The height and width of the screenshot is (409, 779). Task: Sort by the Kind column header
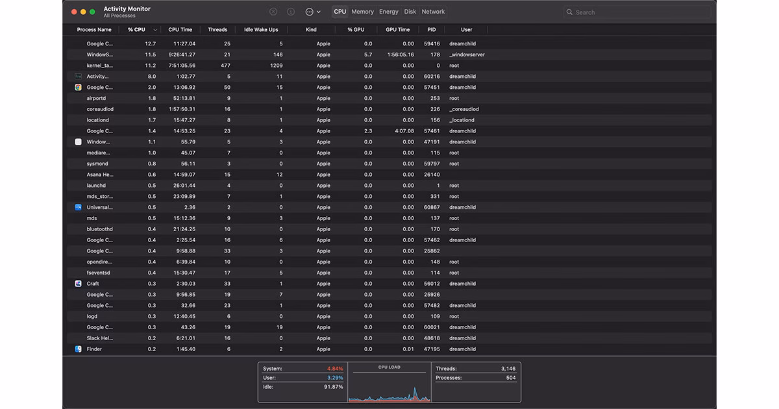point(311,30)
